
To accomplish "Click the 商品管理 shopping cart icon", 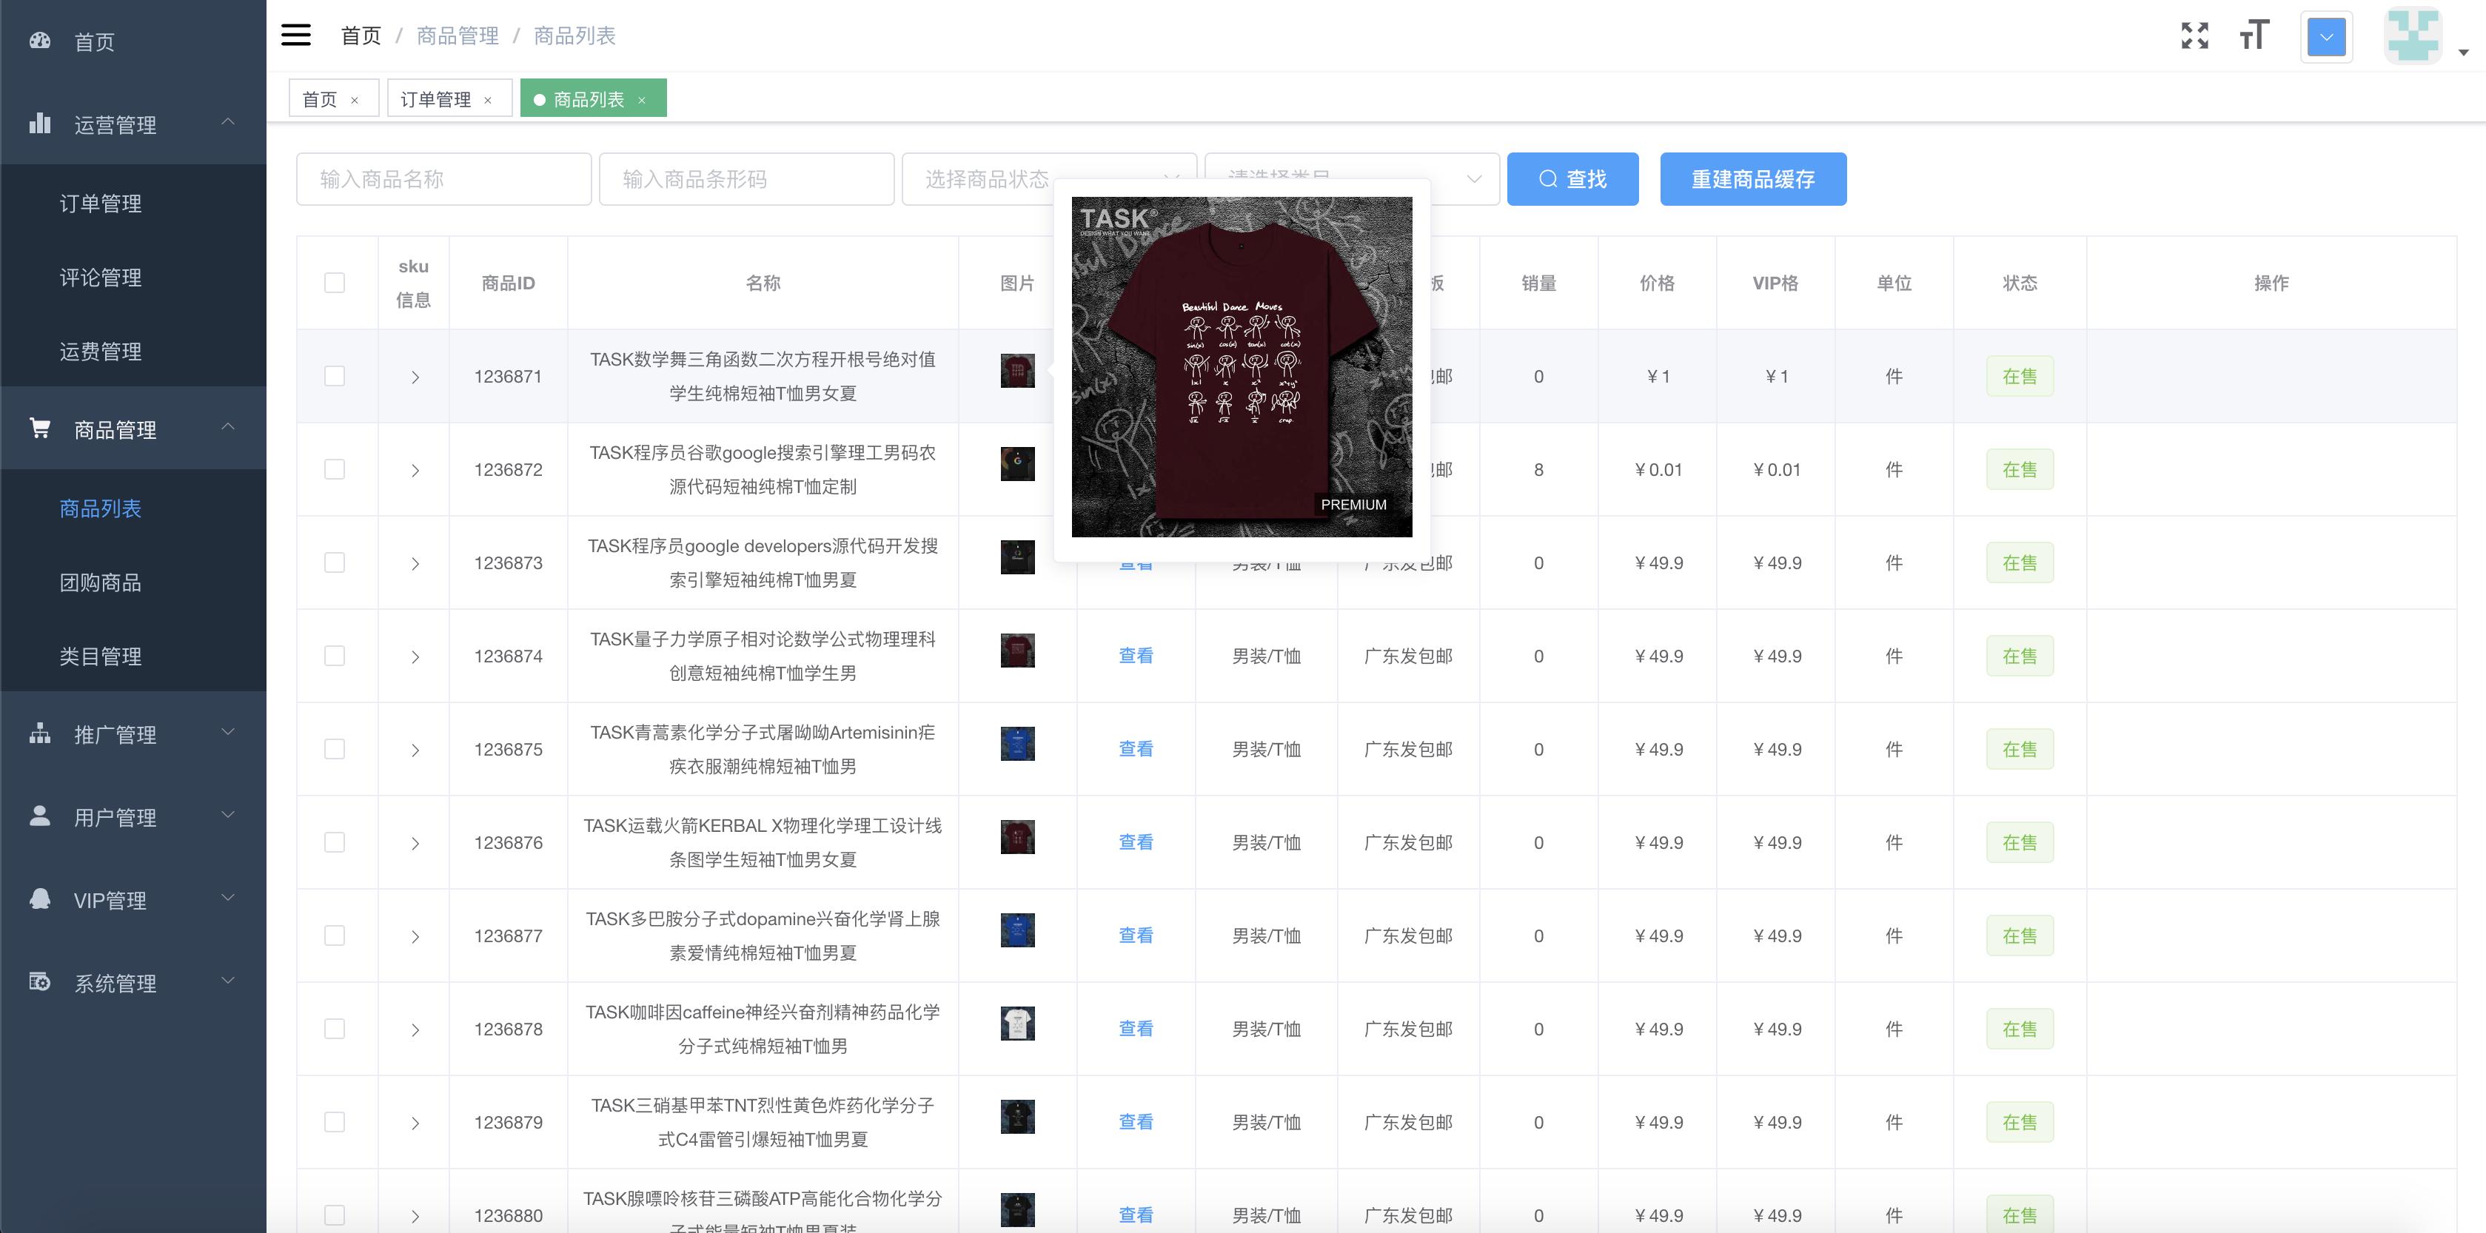I will 39,429.
